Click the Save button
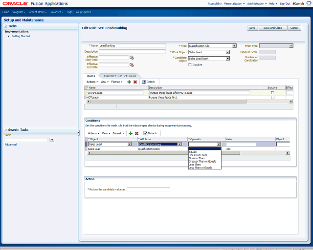The width and height of the screenshot is (313, 250). tap(252, 28)
